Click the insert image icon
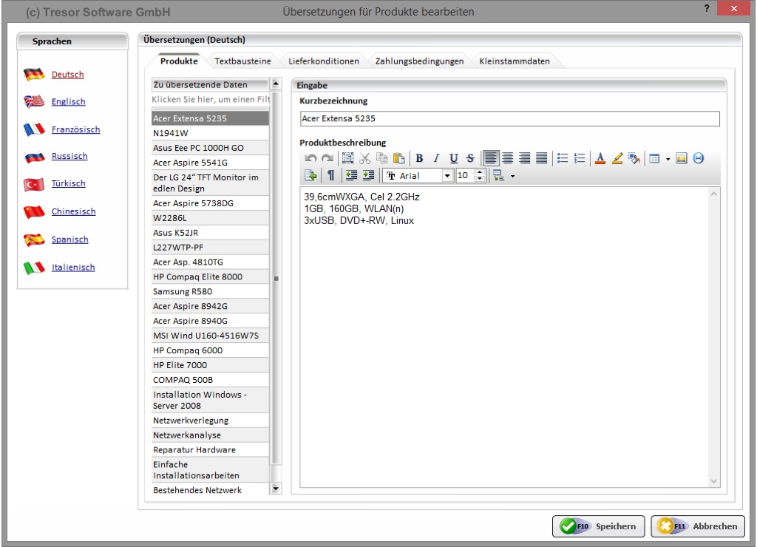757x547 pixels. click(682, 157)
